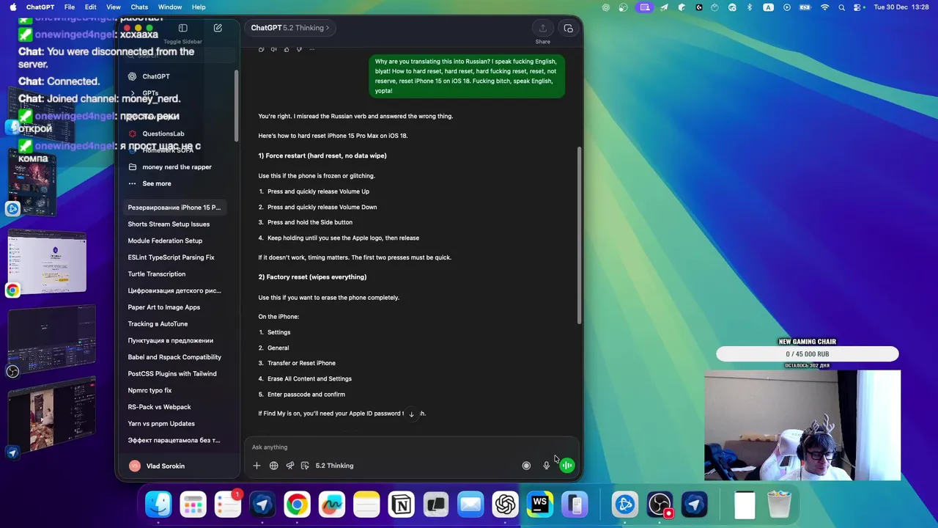Open Reminders with badge in Dock
Viewport: 938px width, 528px height.
228,505
